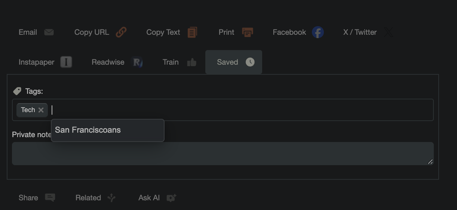Screen dimensions: 457x210
Task: Click the Print printer icon
Action: click(x=247, y=33)
